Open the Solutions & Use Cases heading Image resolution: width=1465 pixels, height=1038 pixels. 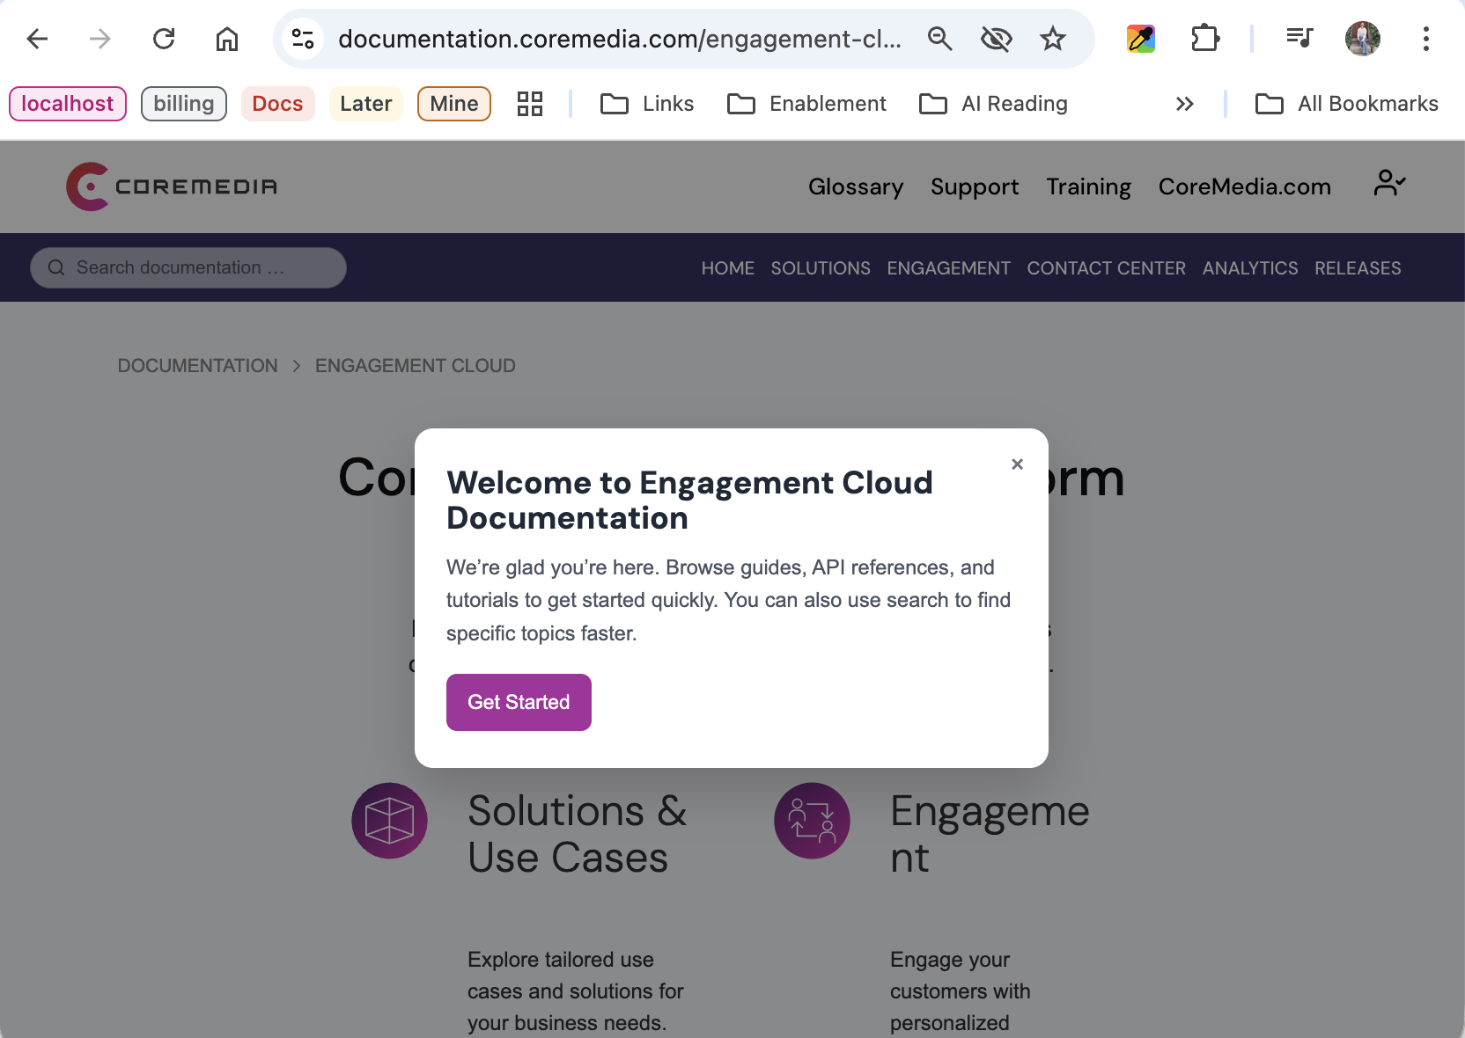(x=578, y=834)
